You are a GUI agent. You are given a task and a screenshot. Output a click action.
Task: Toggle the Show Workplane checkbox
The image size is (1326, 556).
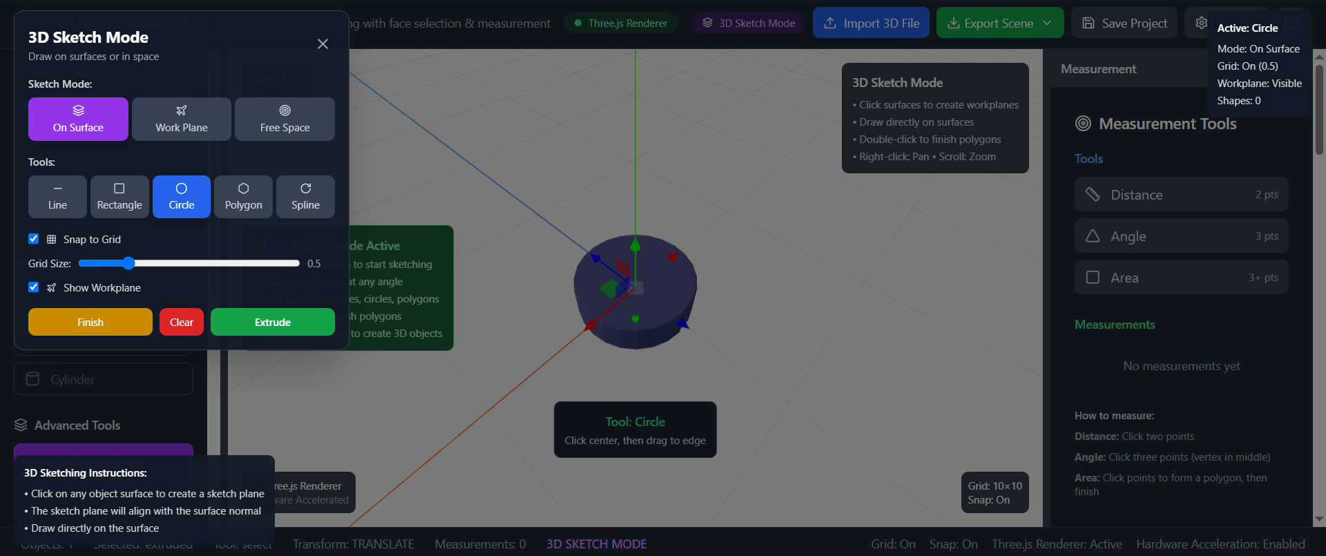(33, 287)
